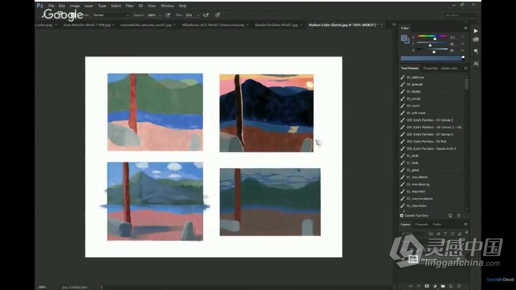Toggle the layer filtering switch
The height and width of the screenshot is (290, 516).
(467, 233)
